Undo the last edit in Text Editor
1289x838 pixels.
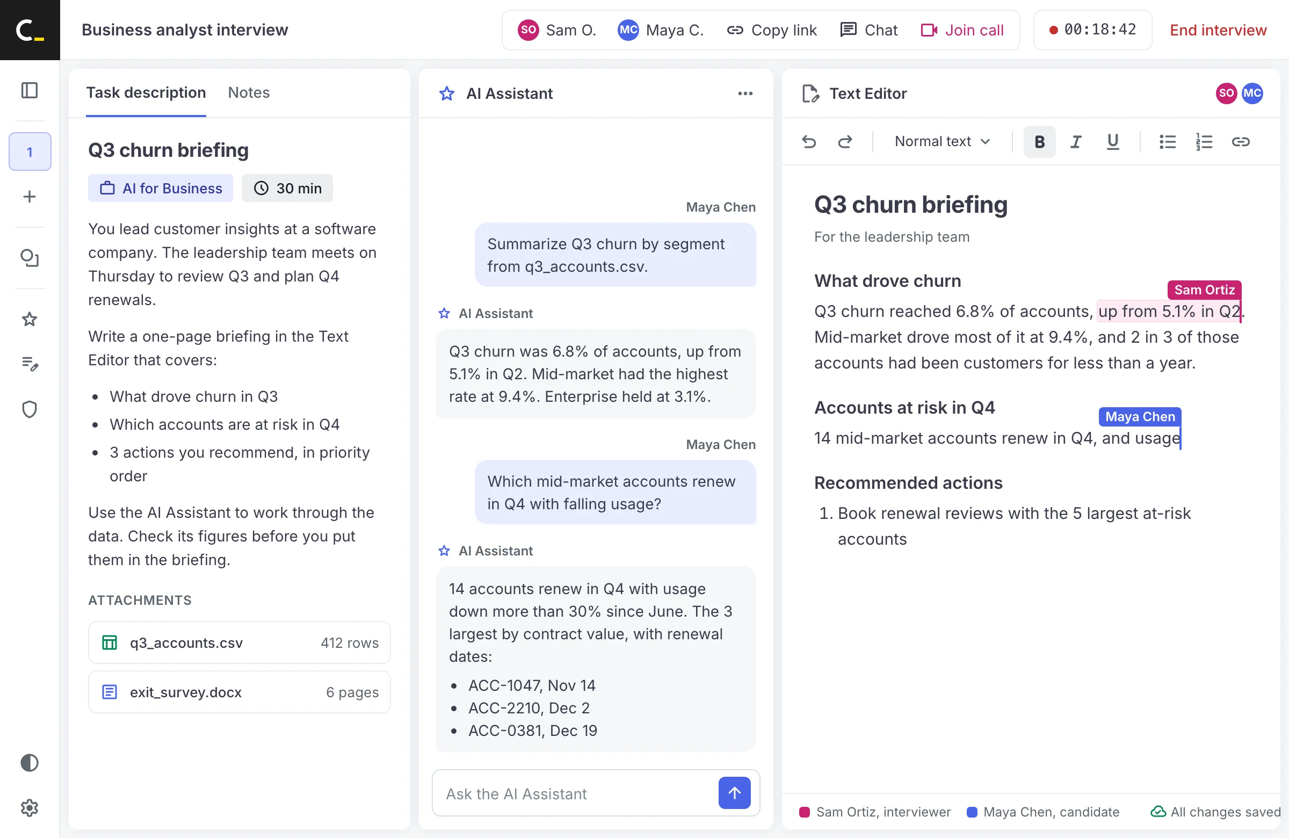point(809,141)
